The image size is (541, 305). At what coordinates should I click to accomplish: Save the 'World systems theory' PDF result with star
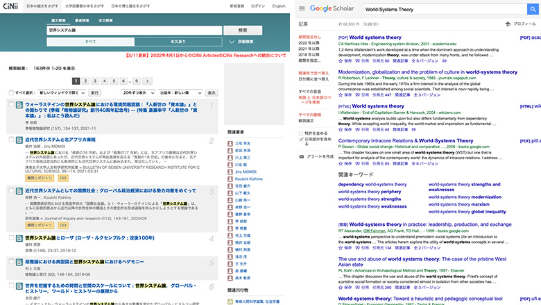click(341, 61)
